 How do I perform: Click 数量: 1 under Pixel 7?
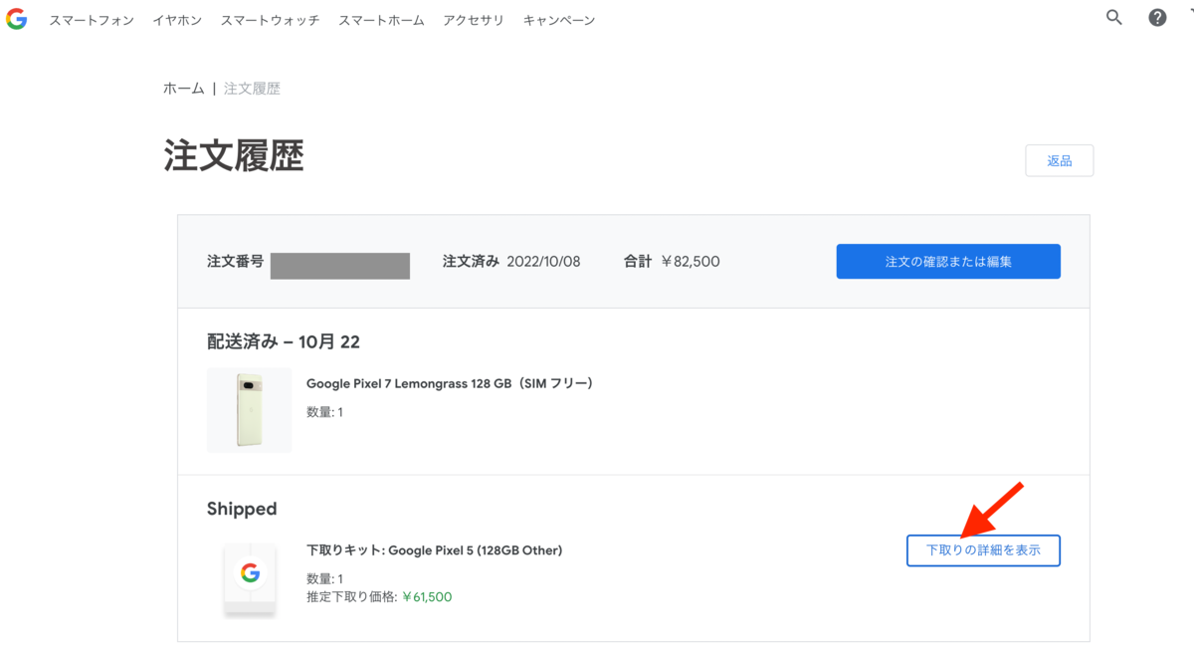[324, 411]
